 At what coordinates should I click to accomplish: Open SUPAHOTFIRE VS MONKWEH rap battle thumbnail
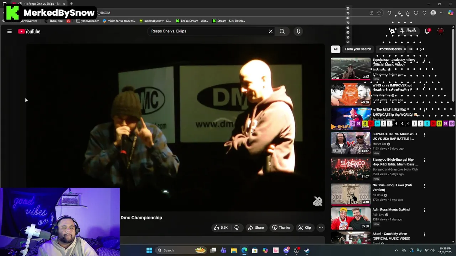pyautogui.click(x=351, y=143)
